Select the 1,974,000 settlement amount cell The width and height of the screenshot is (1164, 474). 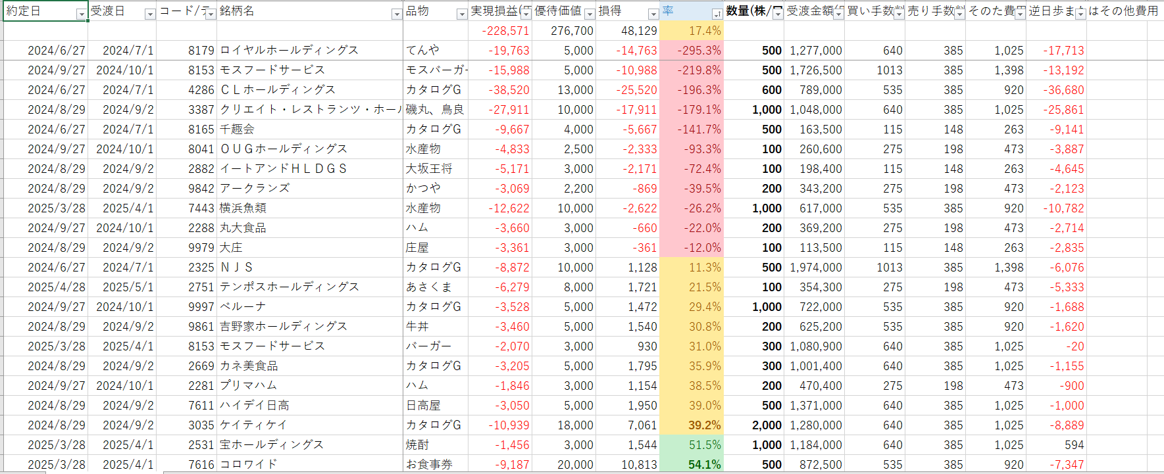[814, 268]
